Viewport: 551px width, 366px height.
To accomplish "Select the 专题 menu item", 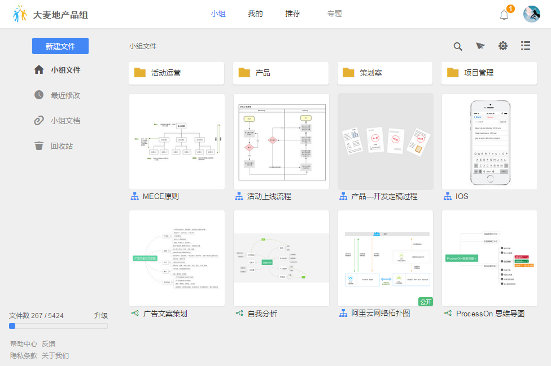I will [x=334, y=14].
